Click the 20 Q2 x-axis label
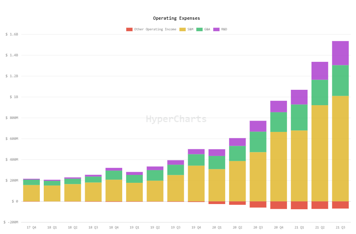Screen dimensions: 356x234 237,227
